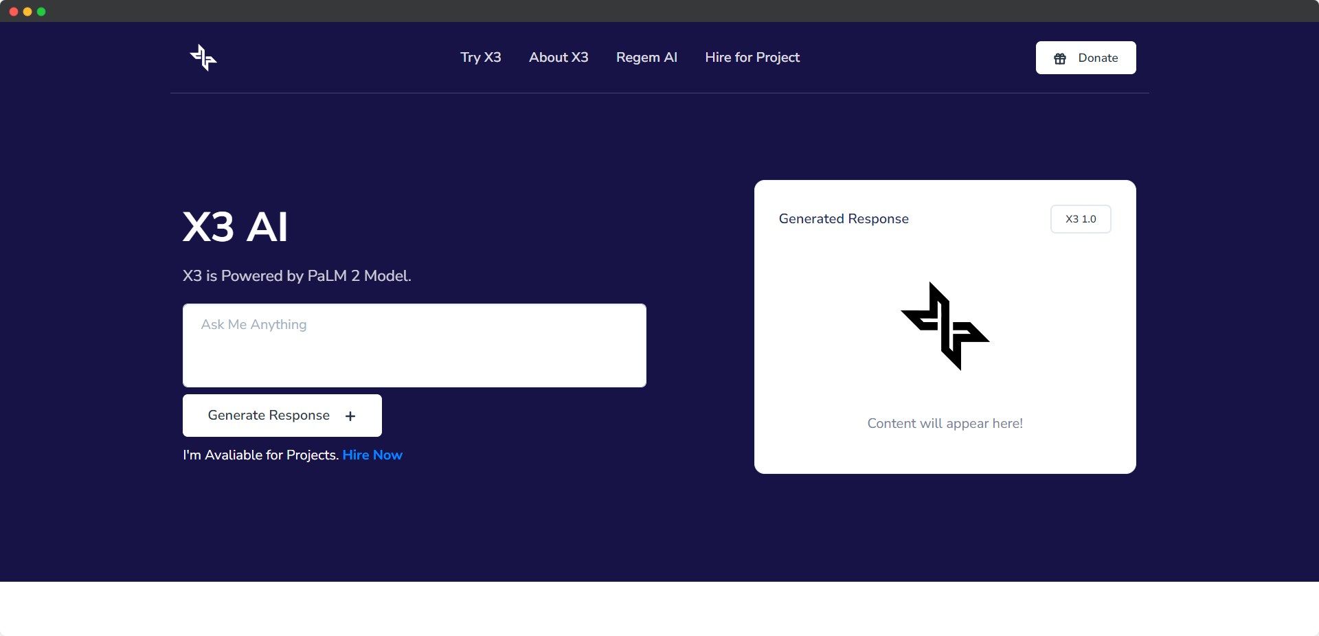Select the green maximize traffic light button
This screenshot has width=1319, height=636.
(41, 11)
